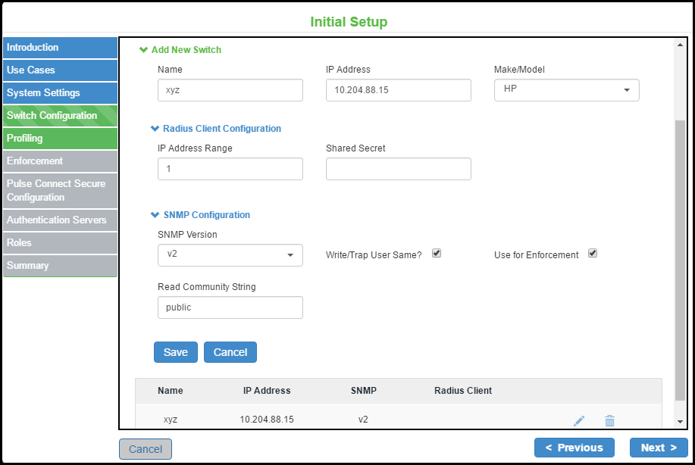
Task: Select System Settings in the sidebar
Action: [x=60, y=93]
